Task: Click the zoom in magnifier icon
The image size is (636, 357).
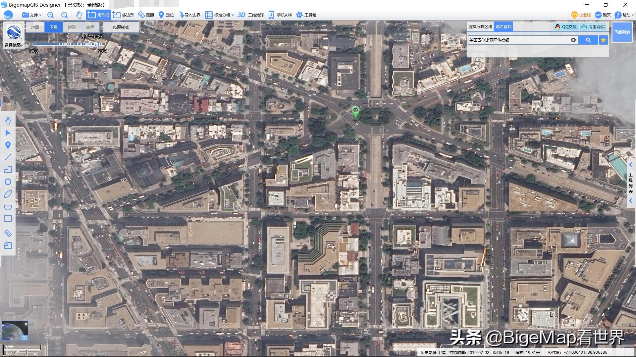Action: pos(50,15)
